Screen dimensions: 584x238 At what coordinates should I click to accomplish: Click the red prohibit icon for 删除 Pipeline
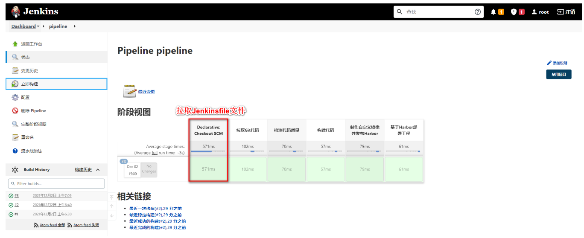coord(15,111)
